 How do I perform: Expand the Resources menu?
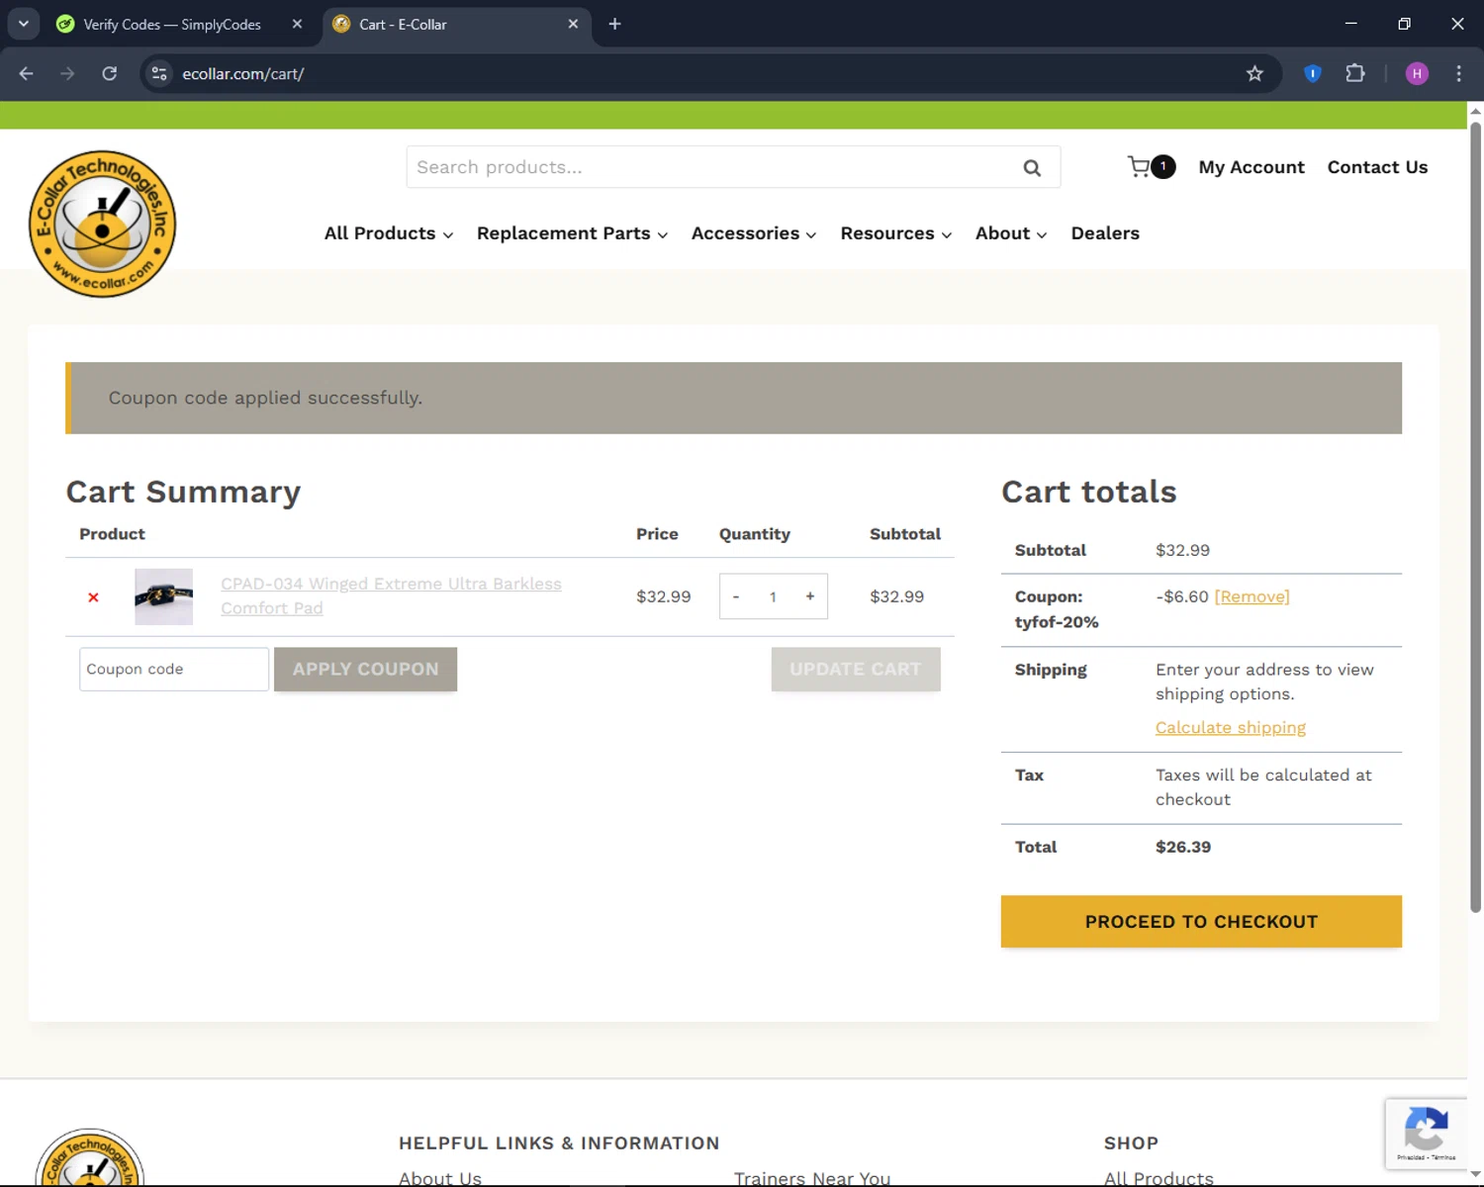coord(896,233)
